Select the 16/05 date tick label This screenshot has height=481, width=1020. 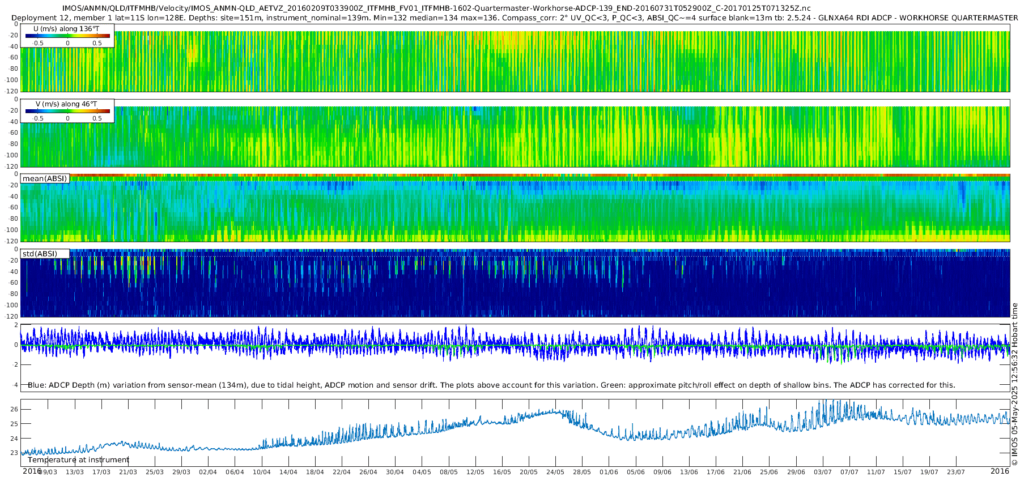[502, 472]
